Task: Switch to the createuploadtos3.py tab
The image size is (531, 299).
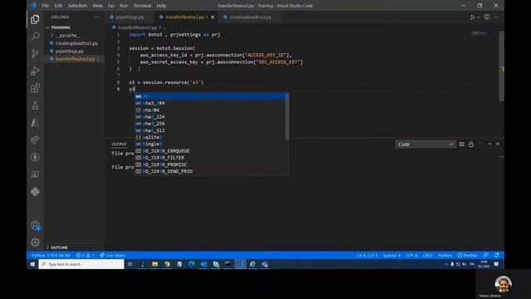Action: pyautogui.click(x=250, y=17)
